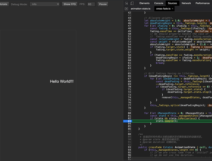Open the Debug Mode dropdown

pyautogui.click(x=44, y=4)
